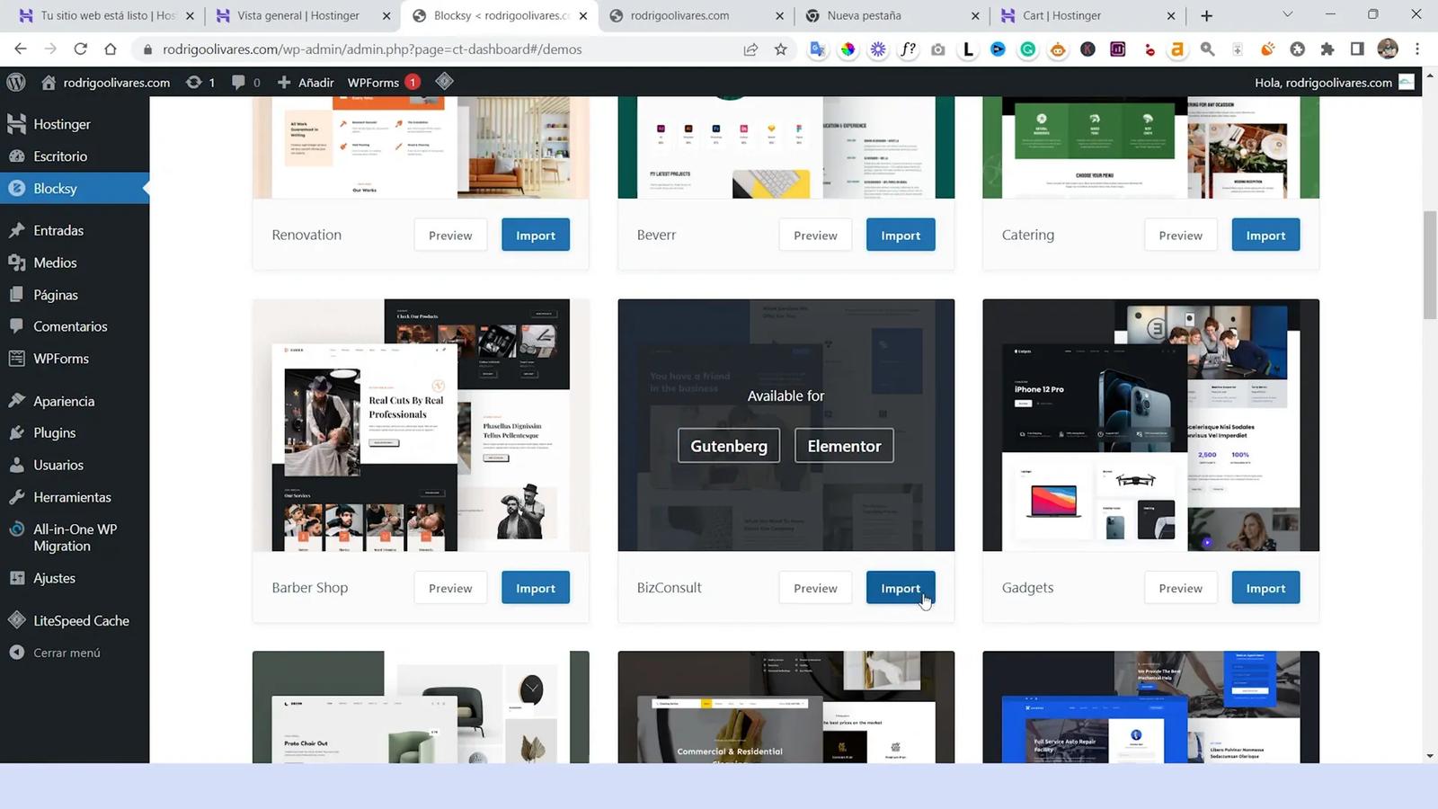Viewport: 1438px width, 809px height.
Task: Import the BizConsult starter site
Action: tap(901, 588)
